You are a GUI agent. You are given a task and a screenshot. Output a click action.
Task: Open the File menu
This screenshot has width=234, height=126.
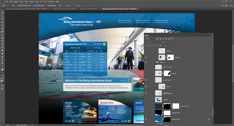(x=7, y=2)
